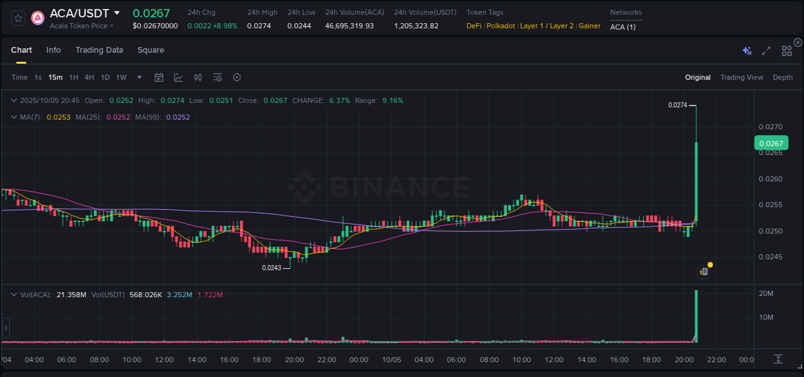Viewport: 804px width, 377px height.
Task: Favorite ACA/USDT with the star icon
Action: [x=17, y=18]
